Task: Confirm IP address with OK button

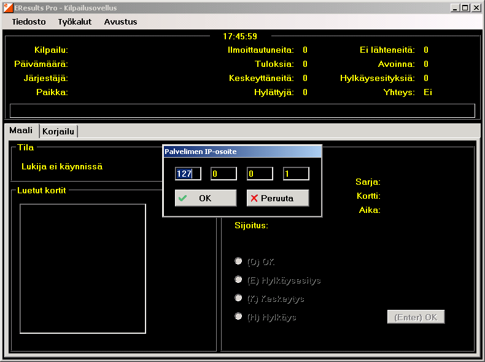Action: coord(206,198)
